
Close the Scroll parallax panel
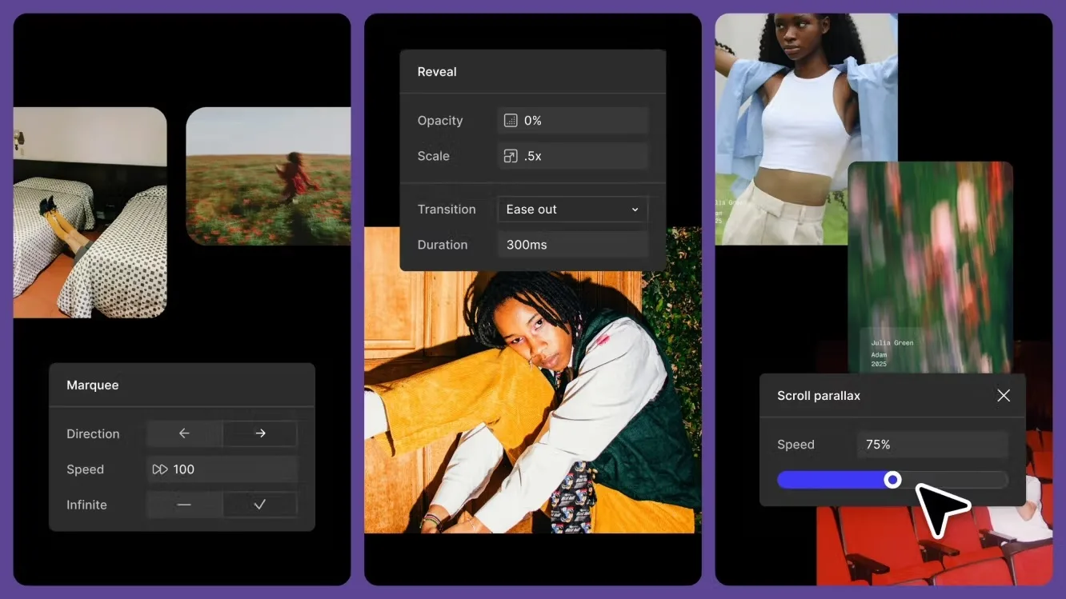[x=1004, y=396]
